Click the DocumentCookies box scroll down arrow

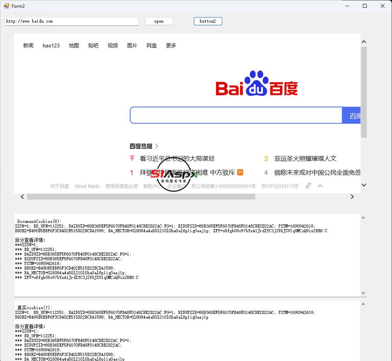(363, 293)
